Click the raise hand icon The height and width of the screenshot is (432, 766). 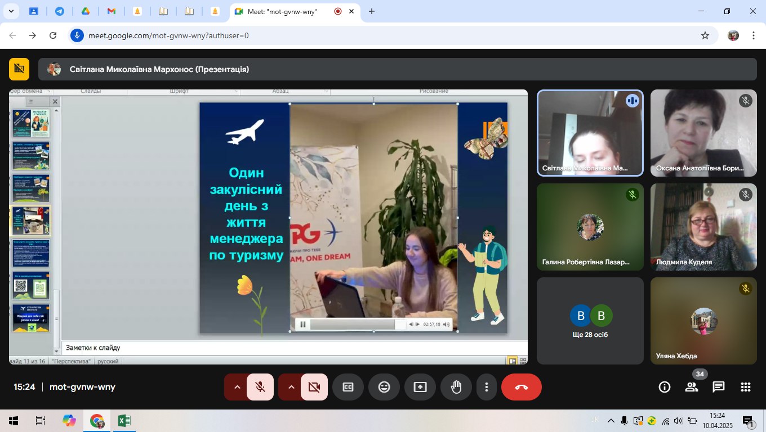pyautogui.click(x=456, y=387)
